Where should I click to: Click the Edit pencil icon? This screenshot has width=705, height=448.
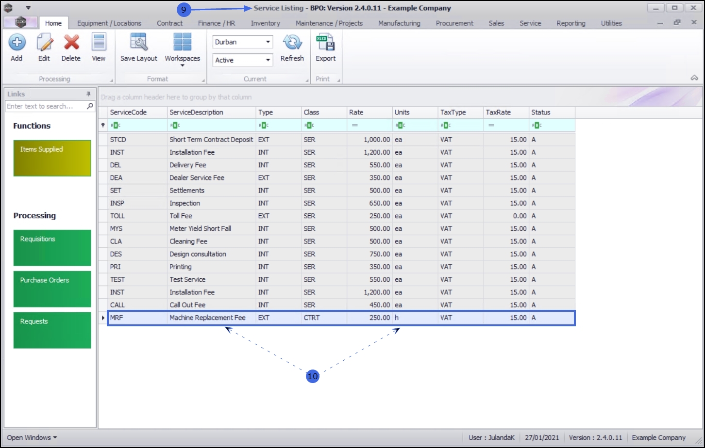(44, 43)
